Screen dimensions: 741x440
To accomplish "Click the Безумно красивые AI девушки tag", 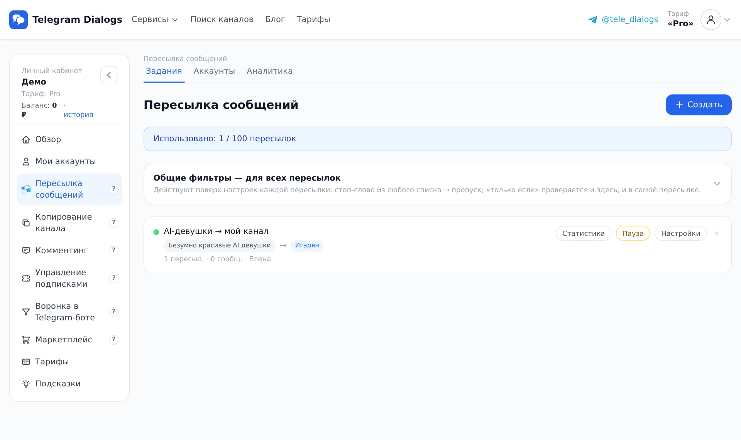I will [219, 245].
